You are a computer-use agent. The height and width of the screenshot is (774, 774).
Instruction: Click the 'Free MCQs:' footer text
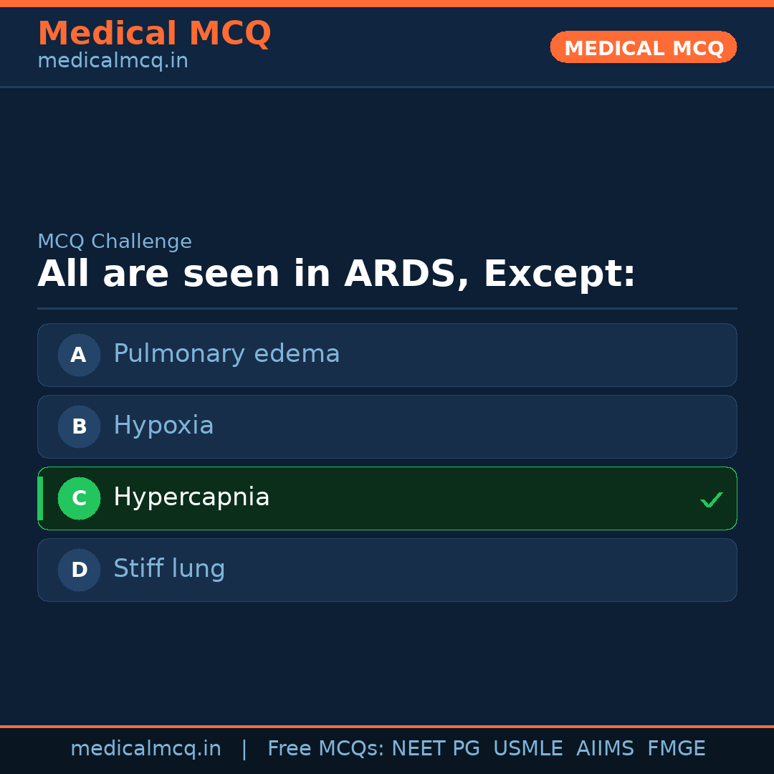[x=325, y=749]
